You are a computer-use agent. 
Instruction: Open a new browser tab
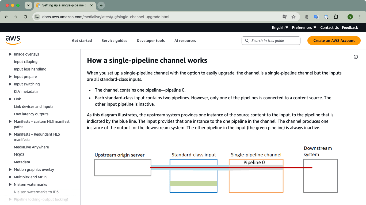(101, 5)
